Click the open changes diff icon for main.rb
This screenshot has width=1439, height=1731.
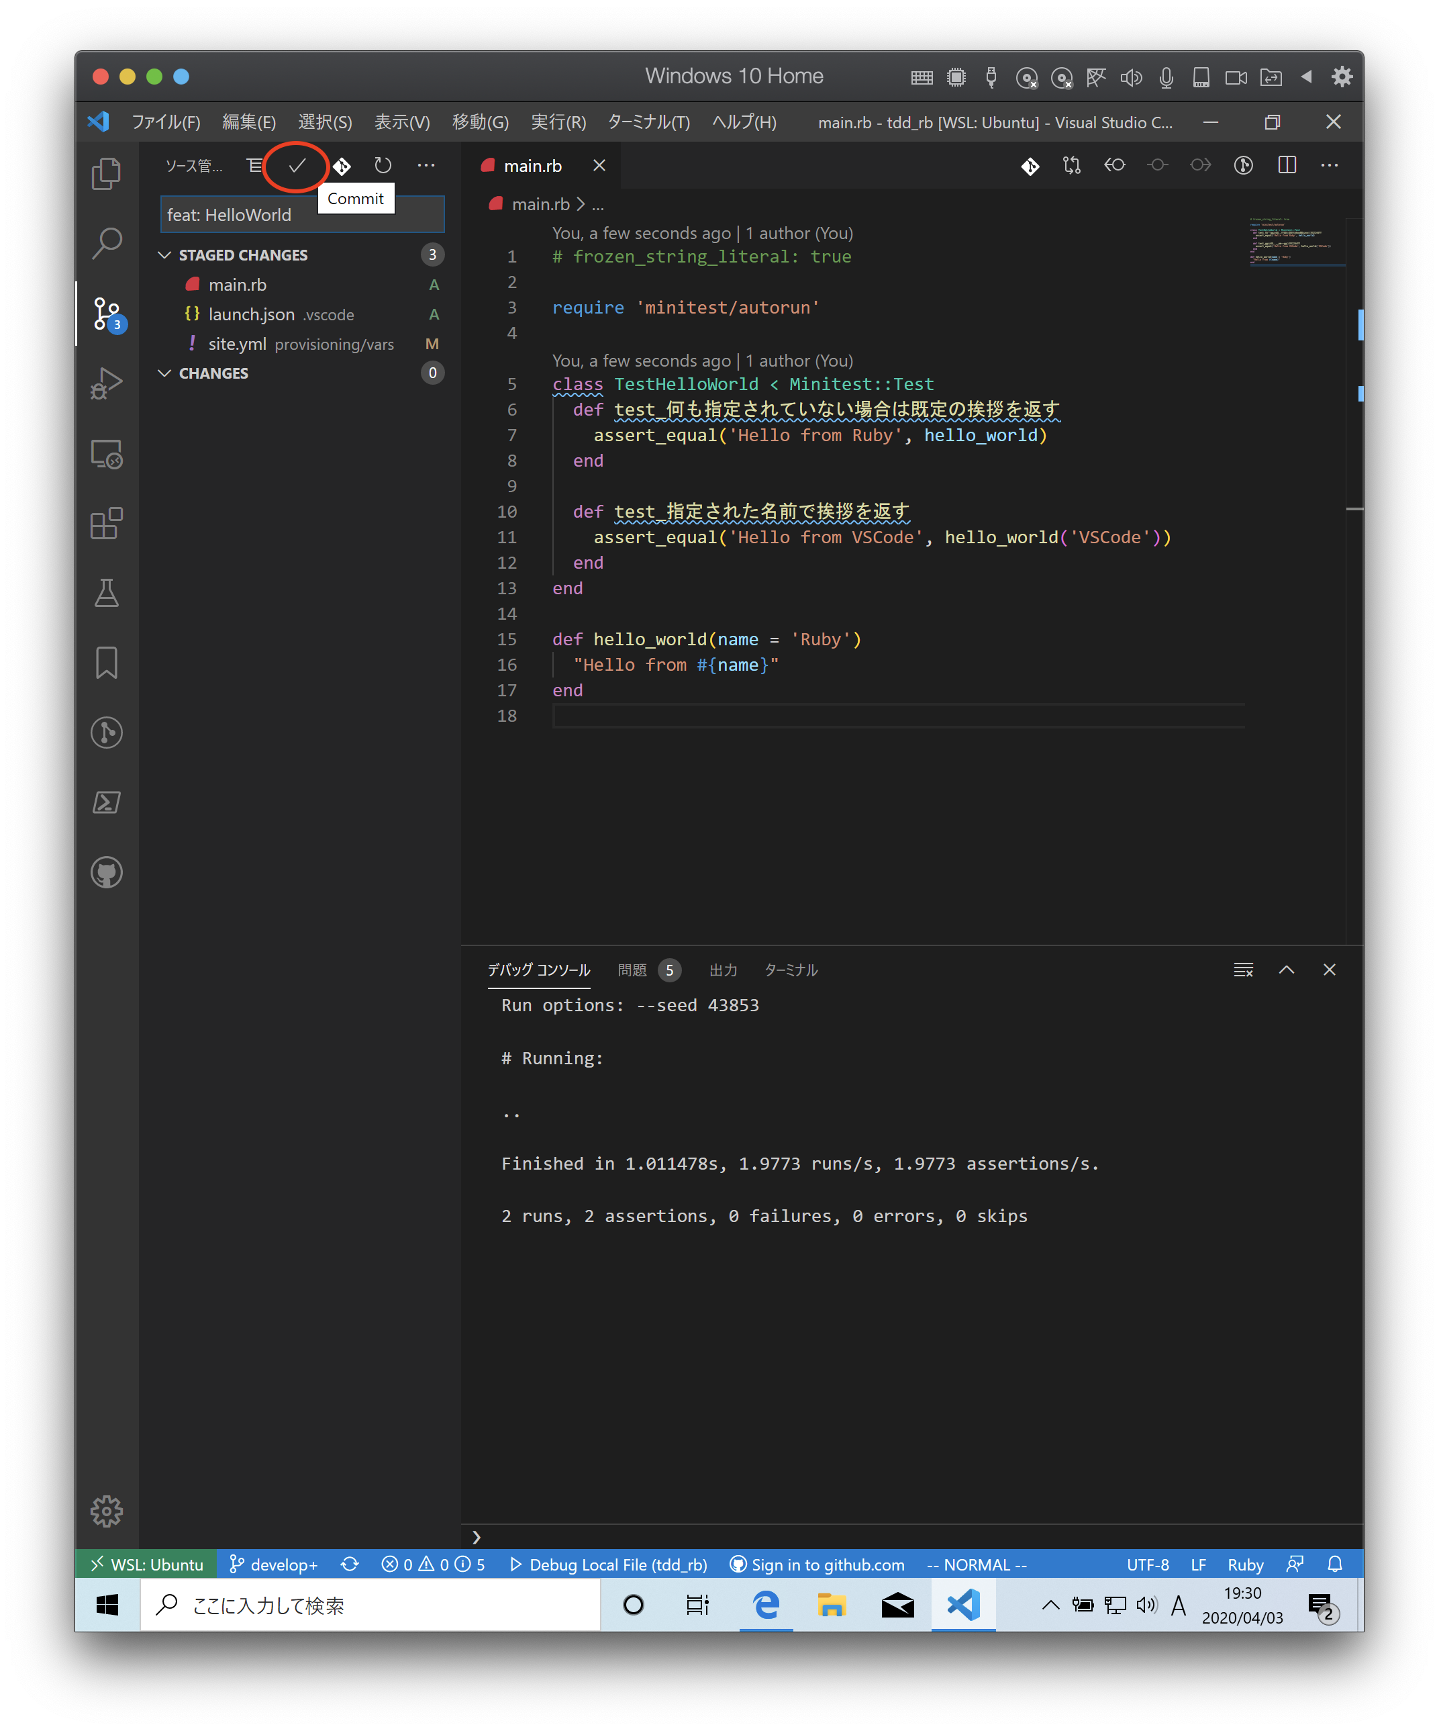click(x=1030, y=166)
